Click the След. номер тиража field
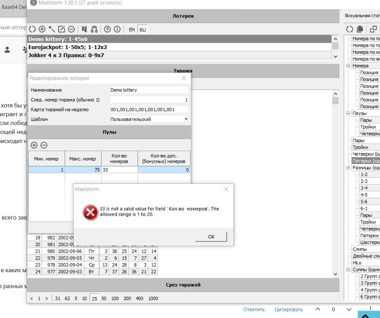Screen dimensions: 380x318 point(149,100)
